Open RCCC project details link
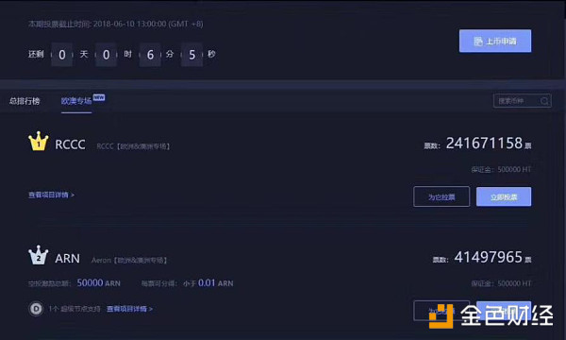This screenshot has height=340, width=566. pyautogui.click(x=51, y=195)
